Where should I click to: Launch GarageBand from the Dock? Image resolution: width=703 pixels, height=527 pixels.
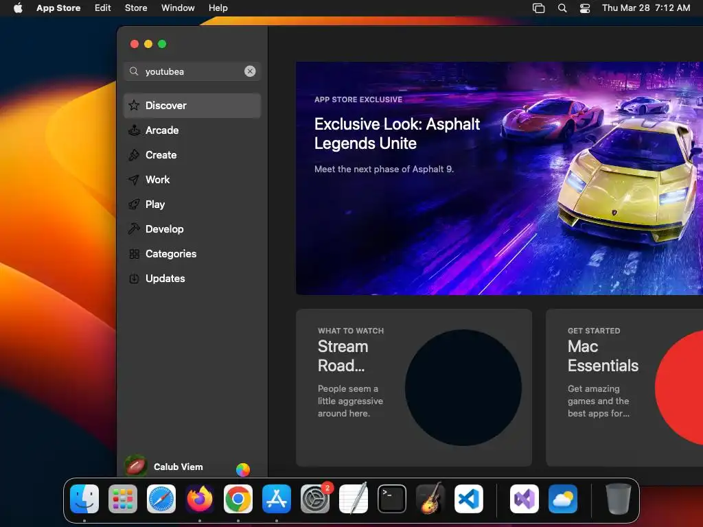pyautogui.click(x=430, y=498)
